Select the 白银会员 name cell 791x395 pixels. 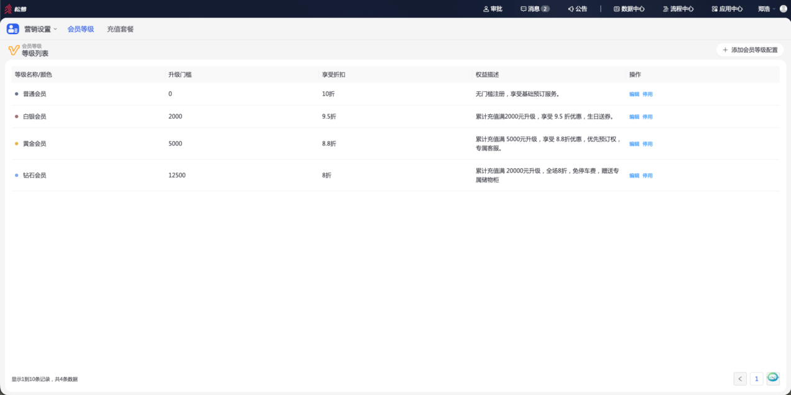(34, 116)
